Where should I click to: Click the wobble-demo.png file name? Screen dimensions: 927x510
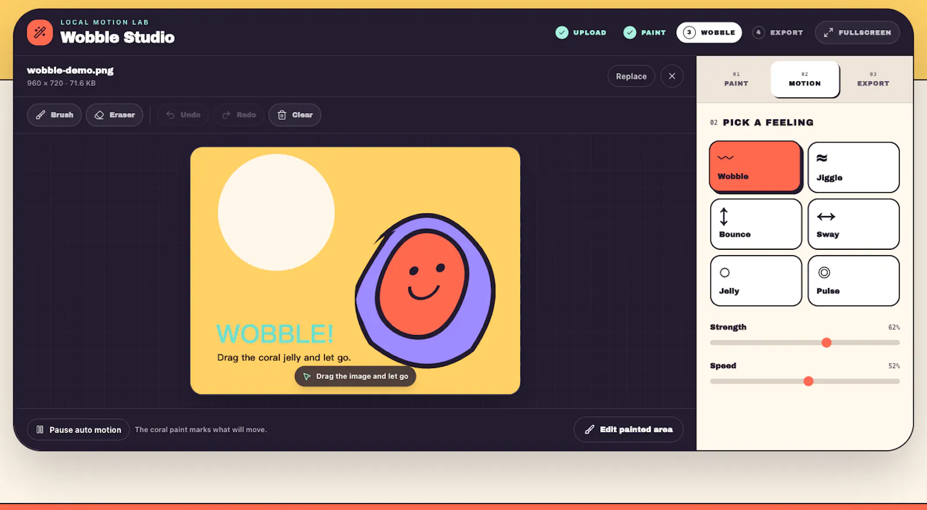point(70,70)
